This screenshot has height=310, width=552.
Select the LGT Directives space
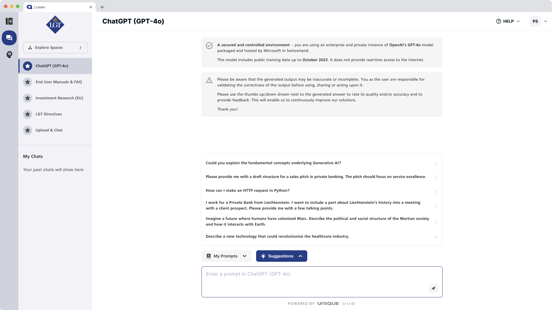pos(49,114)
